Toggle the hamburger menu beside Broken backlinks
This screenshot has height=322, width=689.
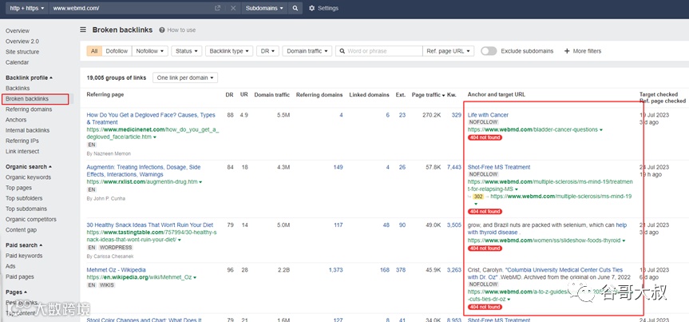click(x=82, y=30)
